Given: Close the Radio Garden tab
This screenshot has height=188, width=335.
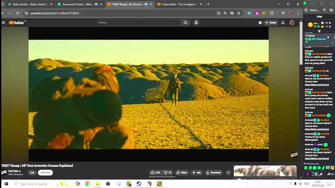Looking at the screenshot, I should coord(51,4).
